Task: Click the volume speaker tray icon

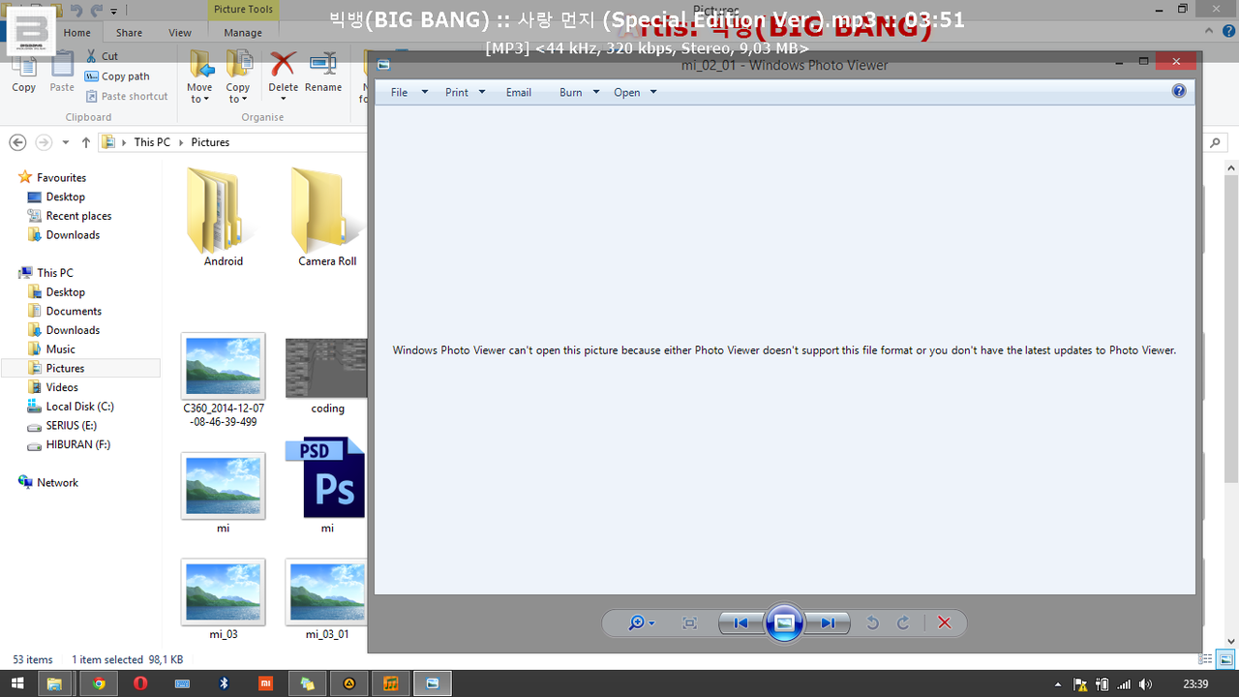Action: [x=1145, y=684]
